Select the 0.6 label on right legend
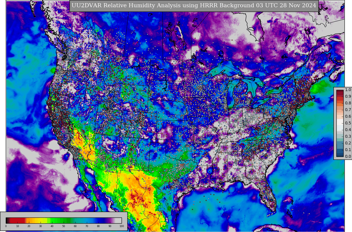Image resolution: width=352 pixels, height=232 pixels. pyautogui.click(x=348, y=116)
